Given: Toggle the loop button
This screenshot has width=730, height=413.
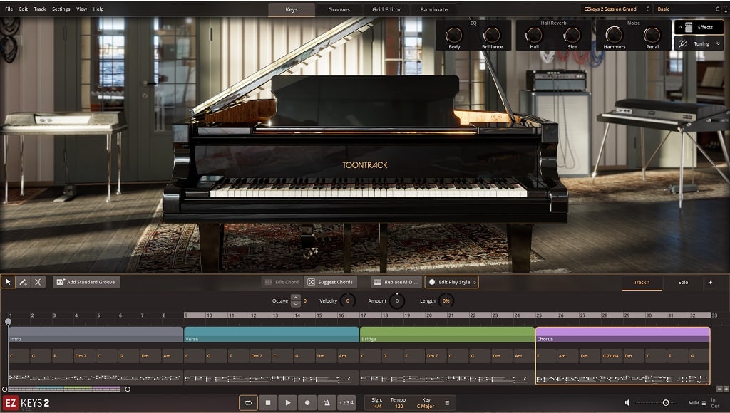Looking at the screenshot, I should [248, 403].
